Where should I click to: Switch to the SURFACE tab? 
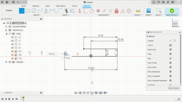pos(36,6)
